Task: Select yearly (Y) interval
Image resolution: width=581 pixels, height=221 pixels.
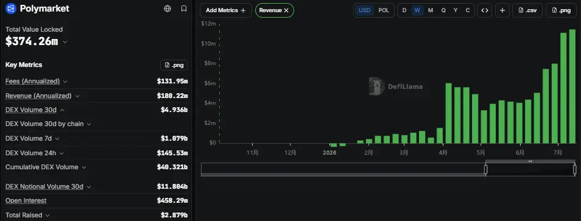Action: [456, 10]
